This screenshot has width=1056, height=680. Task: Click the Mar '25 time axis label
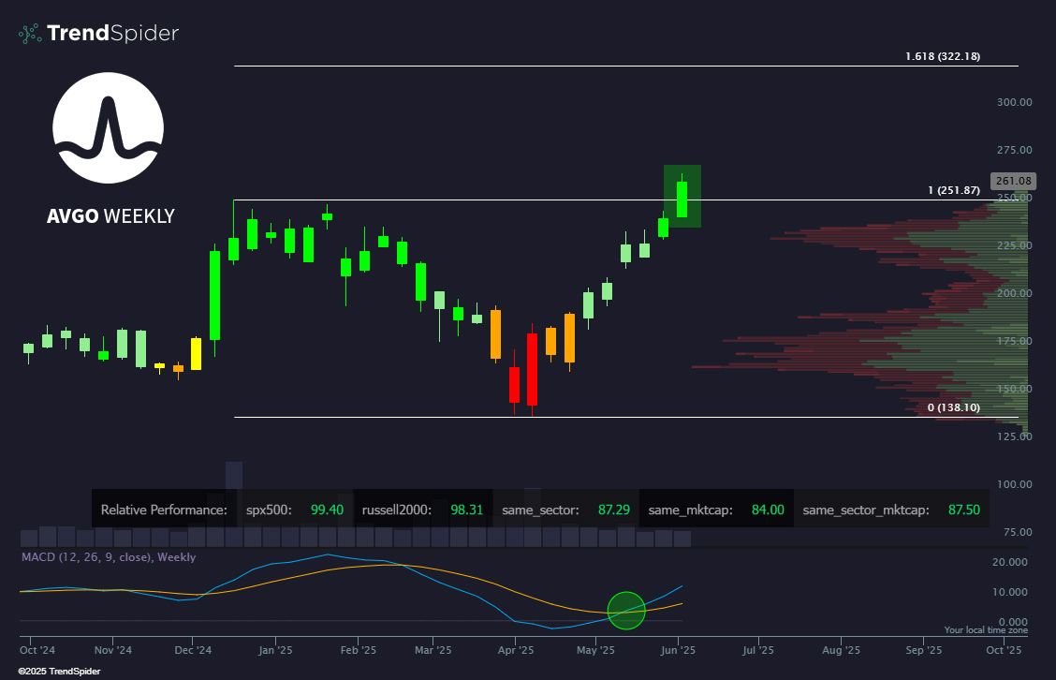point(433,650)
